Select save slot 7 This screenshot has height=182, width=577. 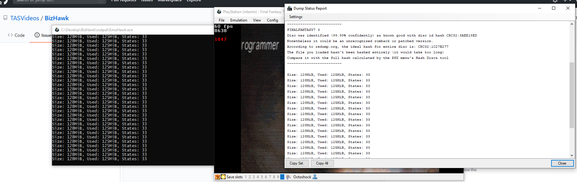[270, 177]
